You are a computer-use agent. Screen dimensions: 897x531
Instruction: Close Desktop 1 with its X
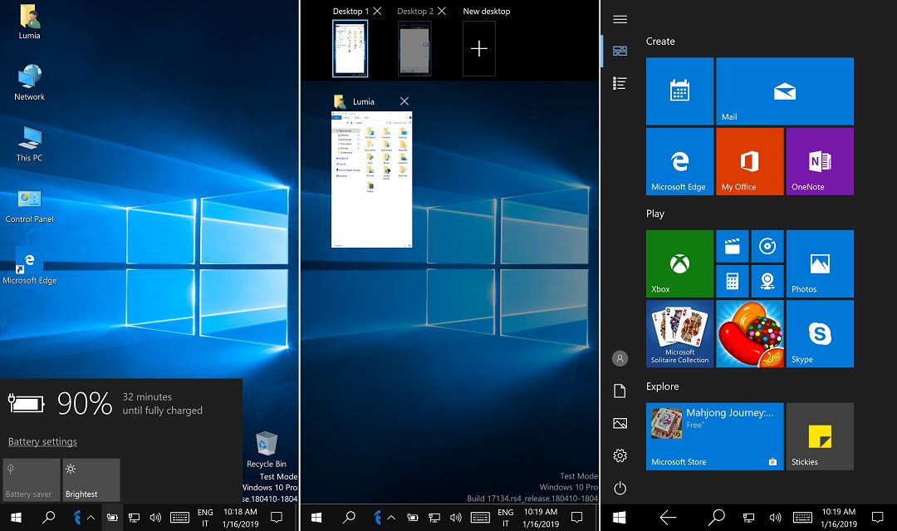(x=377, y=11)
